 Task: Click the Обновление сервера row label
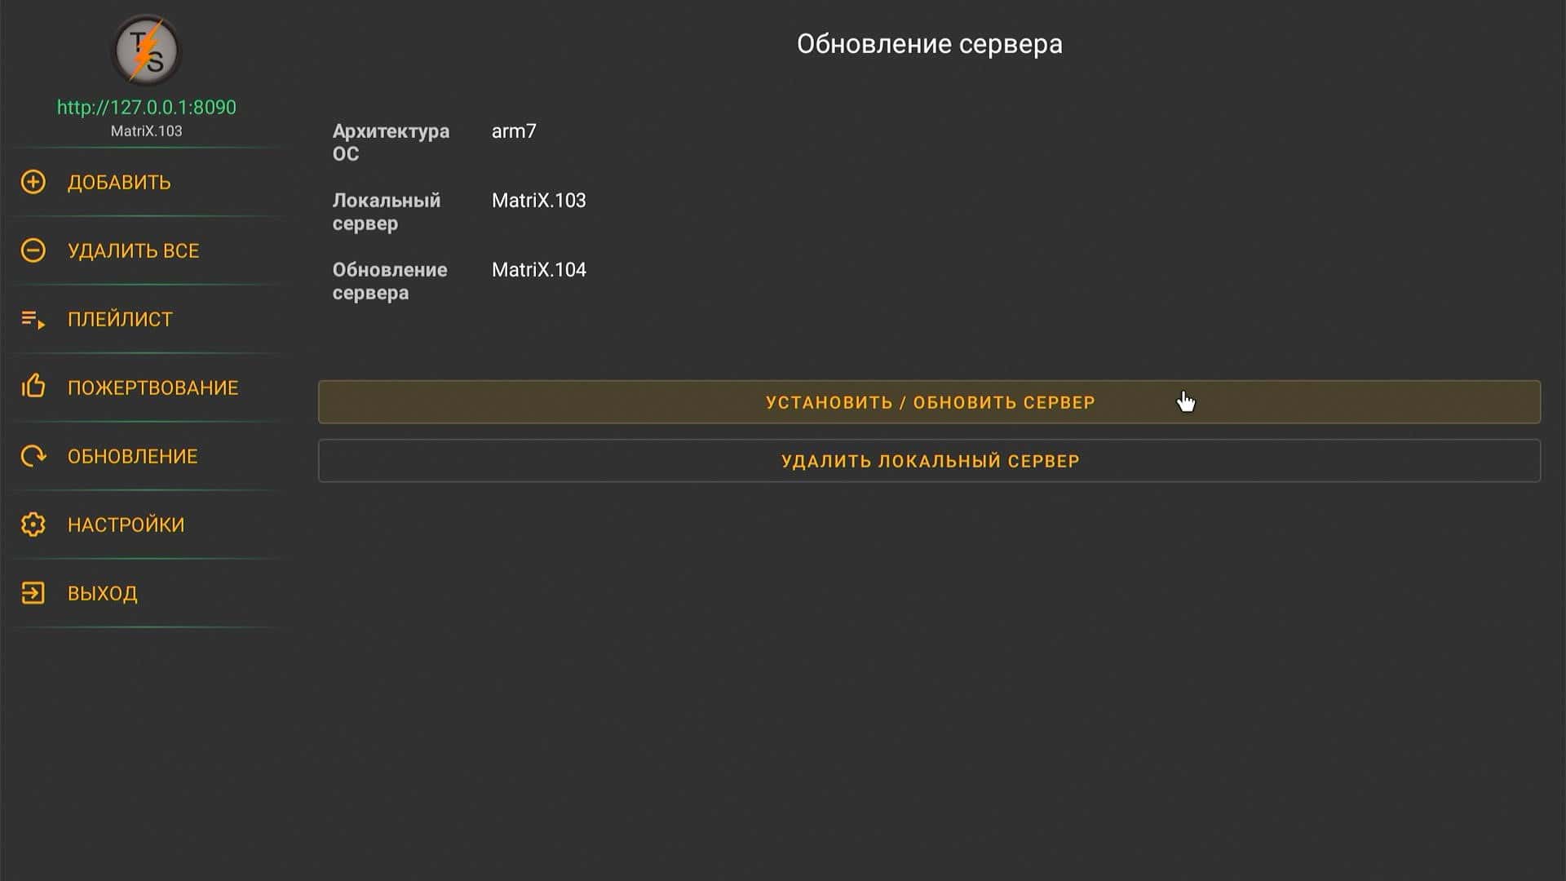(390, 281)
